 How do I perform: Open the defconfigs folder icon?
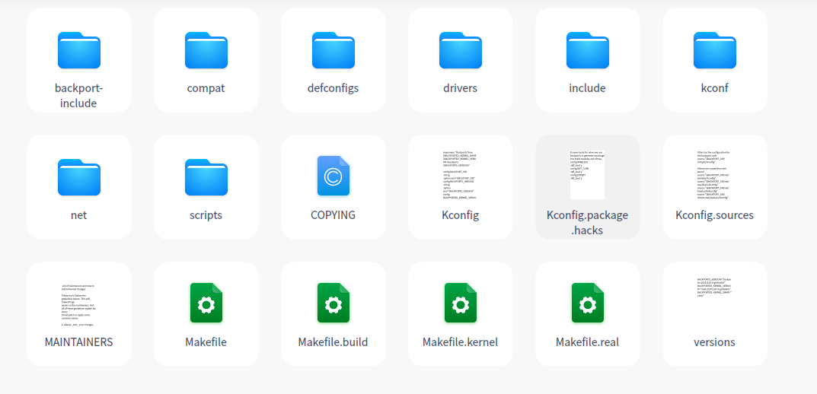coord(333,50)
